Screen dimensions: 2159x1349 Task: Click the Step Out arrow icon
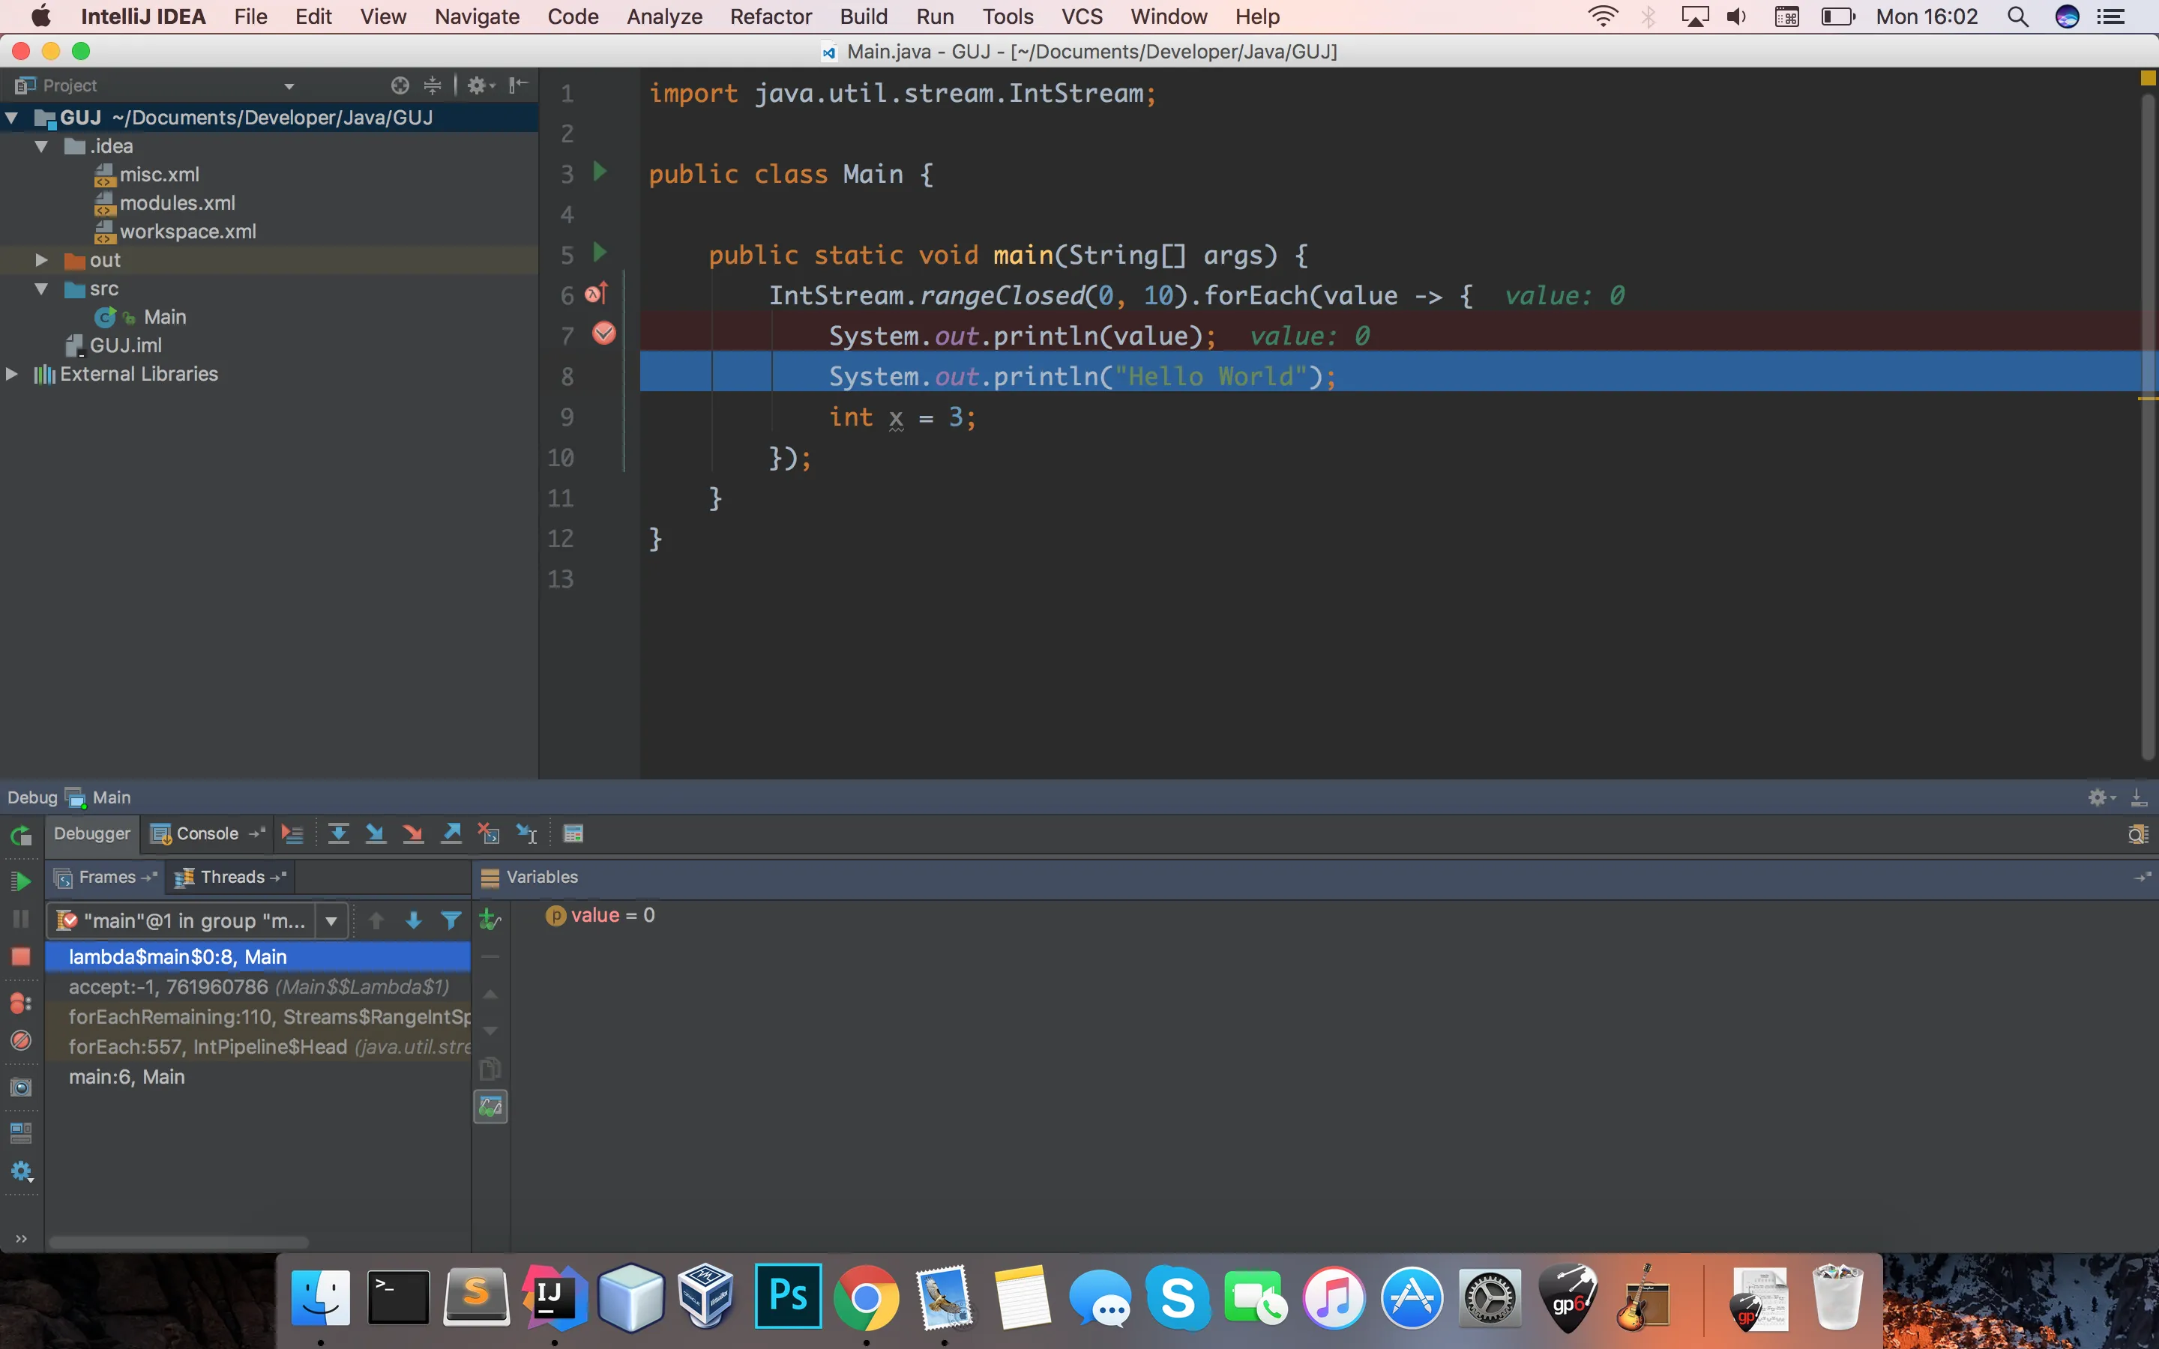point(451,833)
